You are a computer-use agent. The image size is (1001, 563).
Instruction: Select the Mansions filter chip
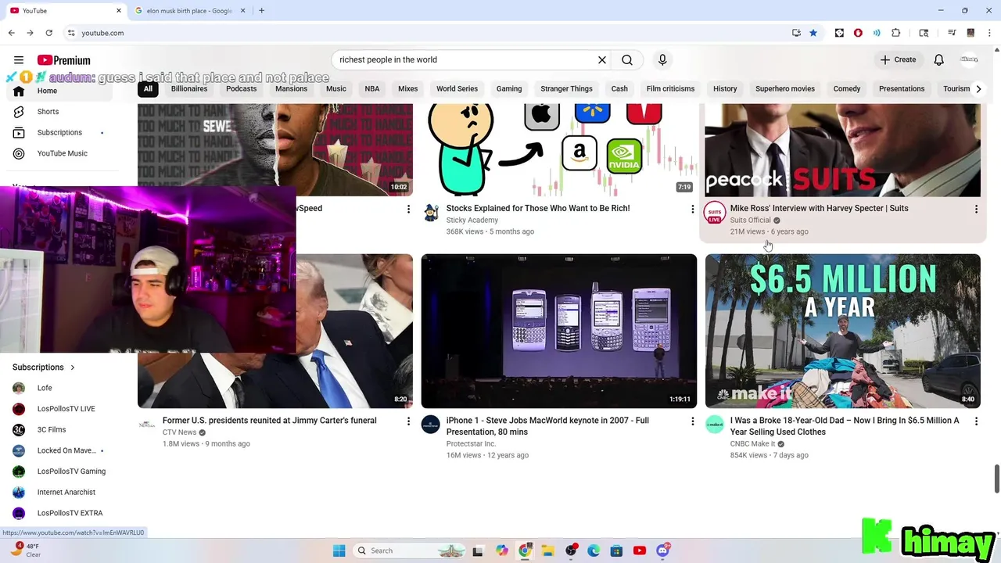291,88
